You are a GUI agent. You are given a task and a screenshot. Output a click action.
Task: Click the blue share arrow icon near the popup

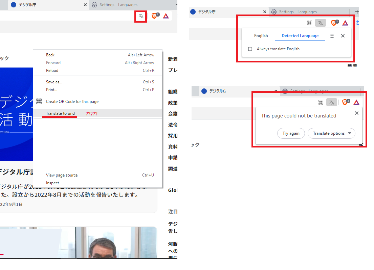point(358,23)
